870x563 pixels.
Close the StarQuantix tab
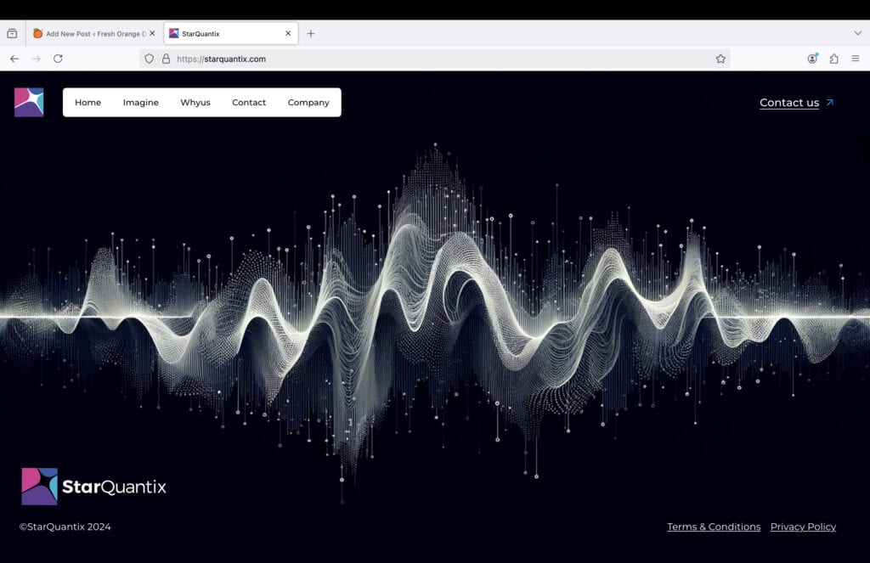pos(288,33)
